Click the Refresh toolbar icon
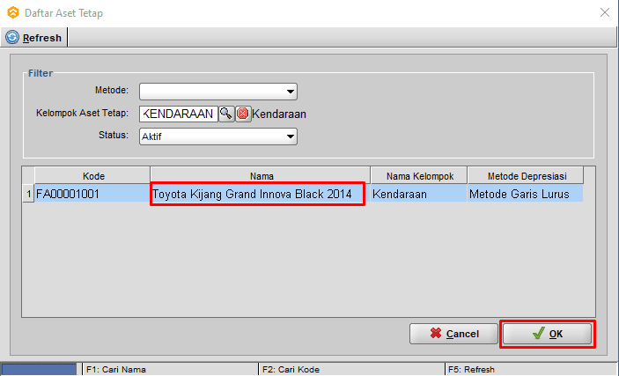Image resolution: width=619 pixels, height=376 pixels. (x=12, y=37)
